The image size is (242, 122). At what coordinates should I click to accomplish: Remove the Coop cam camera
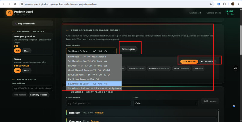pos(95,121)
